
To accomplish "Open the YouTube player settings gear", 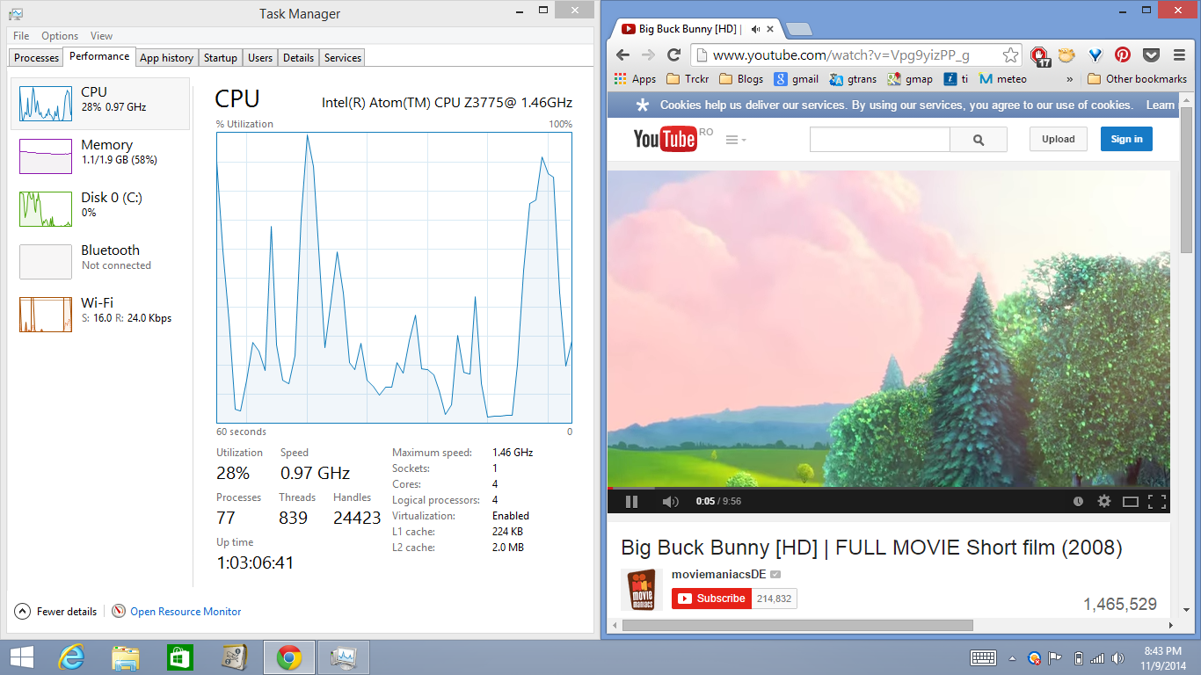I will click(x=1104, y=501).
